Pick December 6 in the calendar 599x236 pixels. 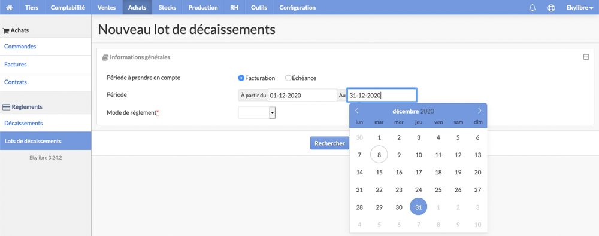477,137
